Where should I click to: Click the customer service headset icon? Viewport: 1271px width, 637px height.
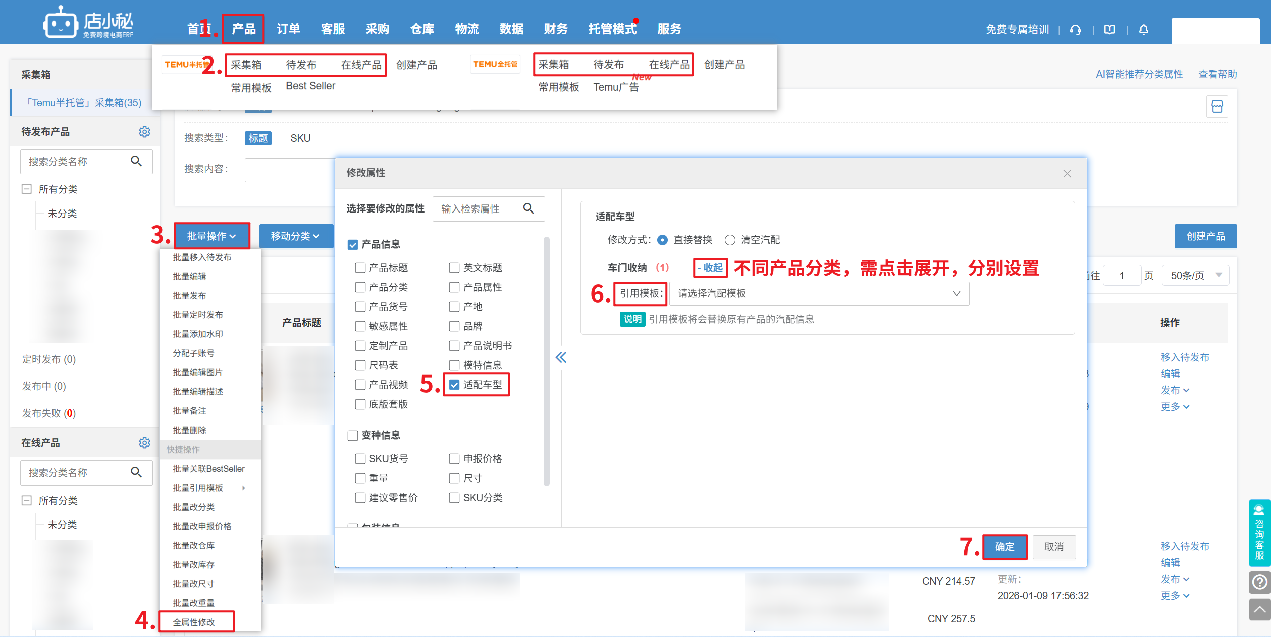pos(1075,30)
